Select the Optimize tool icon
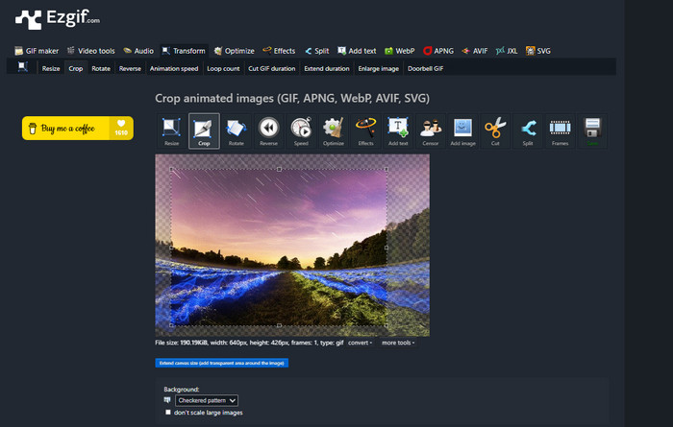The height and width of the screenshot is (427, 673). (334, 131)
